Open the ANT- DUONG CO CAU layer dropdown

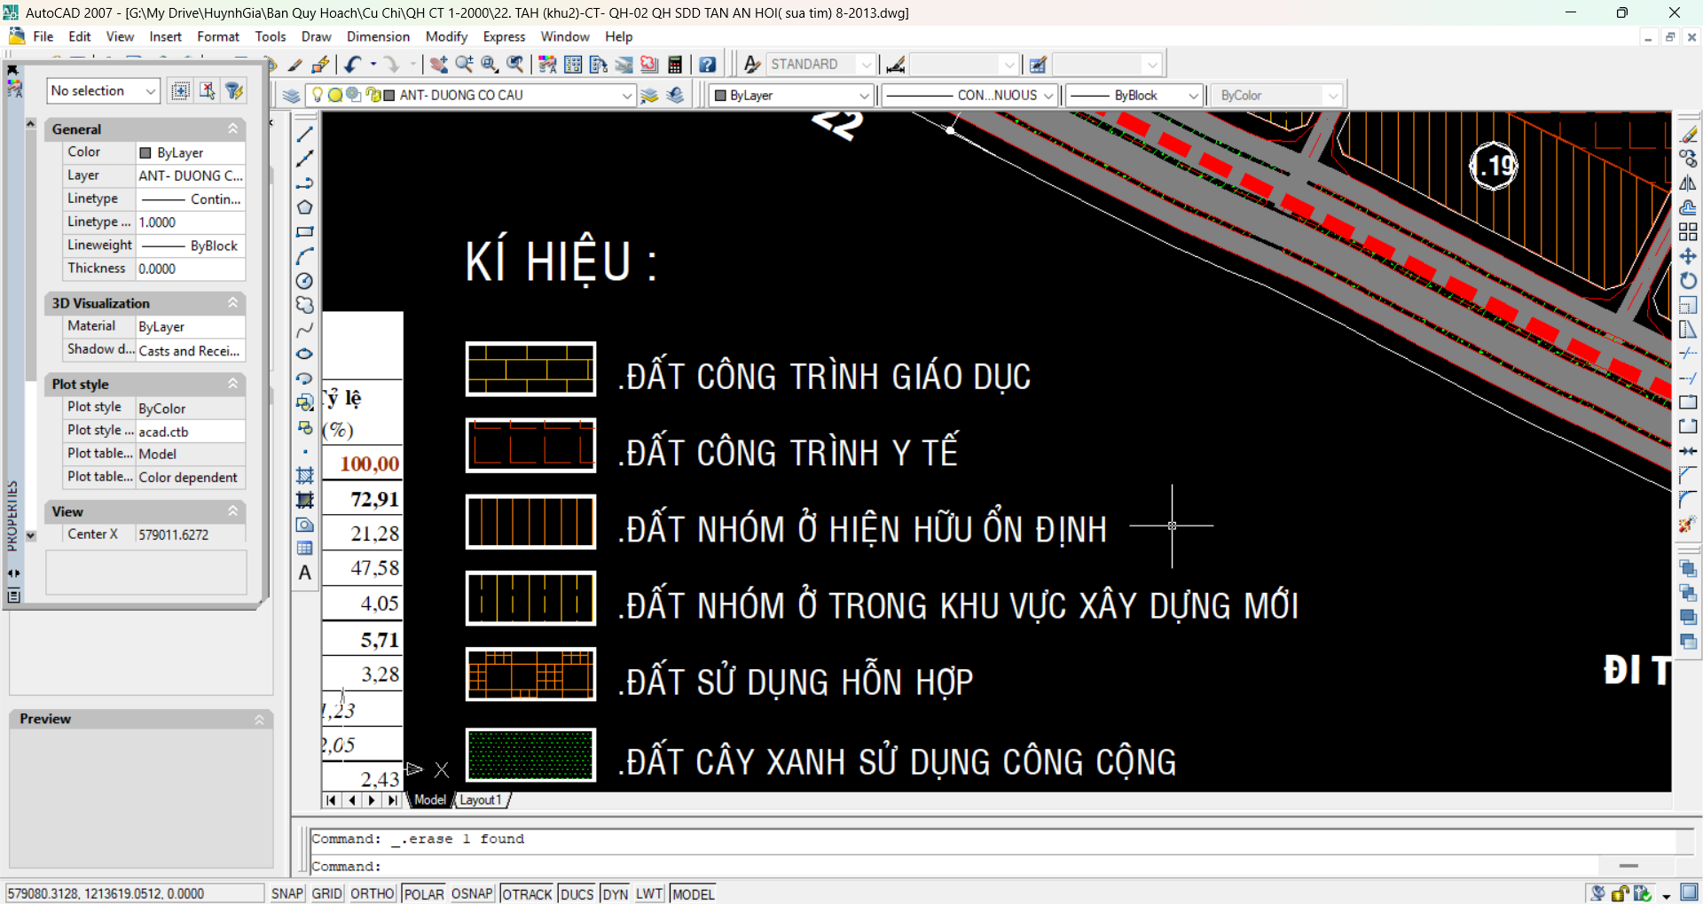coord(626,96)
